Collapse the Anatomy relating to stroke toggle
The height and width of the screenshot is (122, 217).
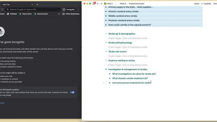coord(106,60)
